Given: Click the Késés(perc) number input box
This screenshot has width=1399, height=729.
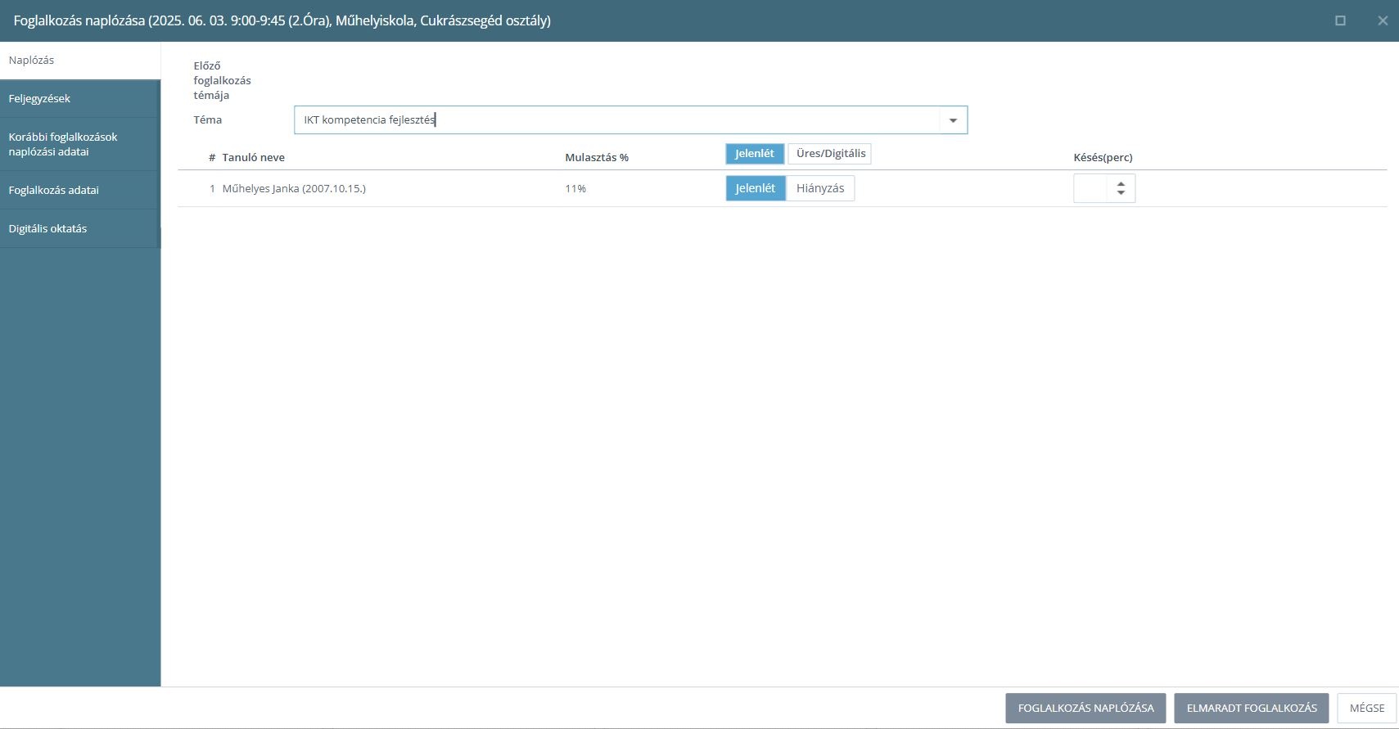Looking at the screenshot, I should pos(1090,188).
